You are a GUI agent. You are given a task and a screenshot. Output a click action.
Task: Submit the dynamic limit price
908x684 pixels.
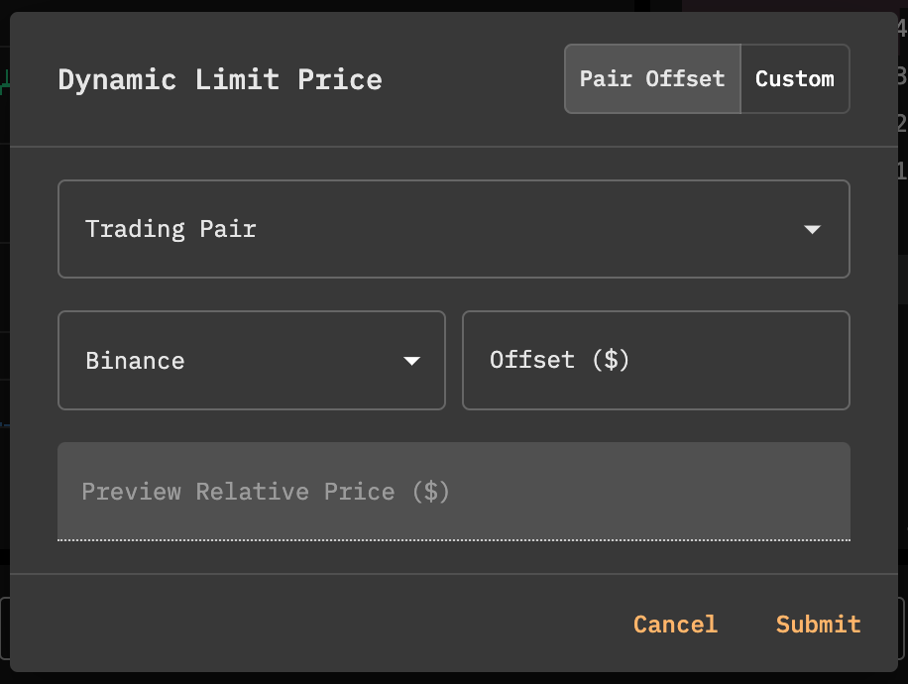tap(818, 625)
